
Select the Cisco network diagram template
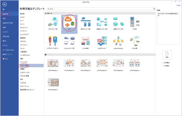69,42
